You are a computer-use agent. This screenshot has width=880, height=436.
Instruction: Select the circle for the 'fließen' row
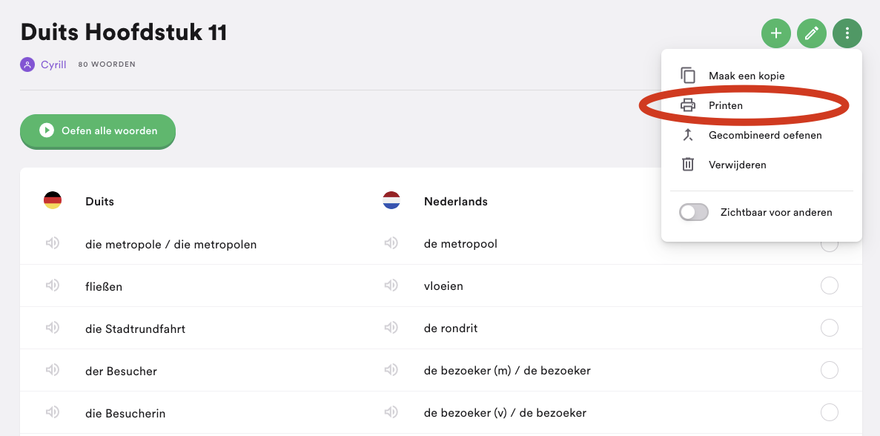coord(830,285)
